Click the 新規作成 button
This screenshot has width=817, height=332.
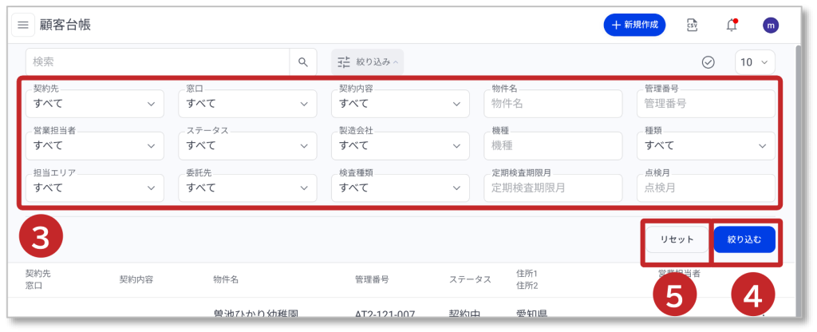[x=634, y=25]
